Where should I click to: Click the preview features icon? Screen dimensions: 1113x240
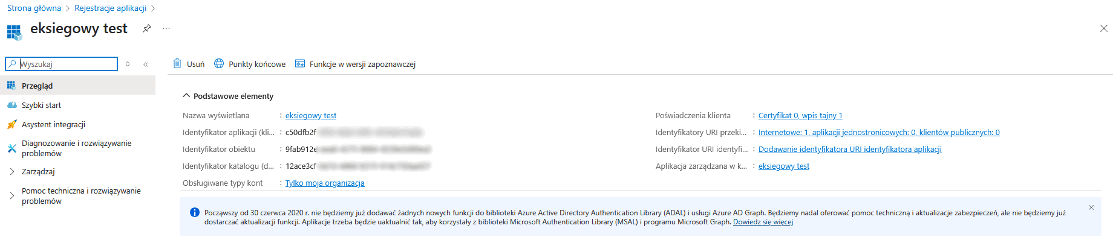click(x=300, y=63)
